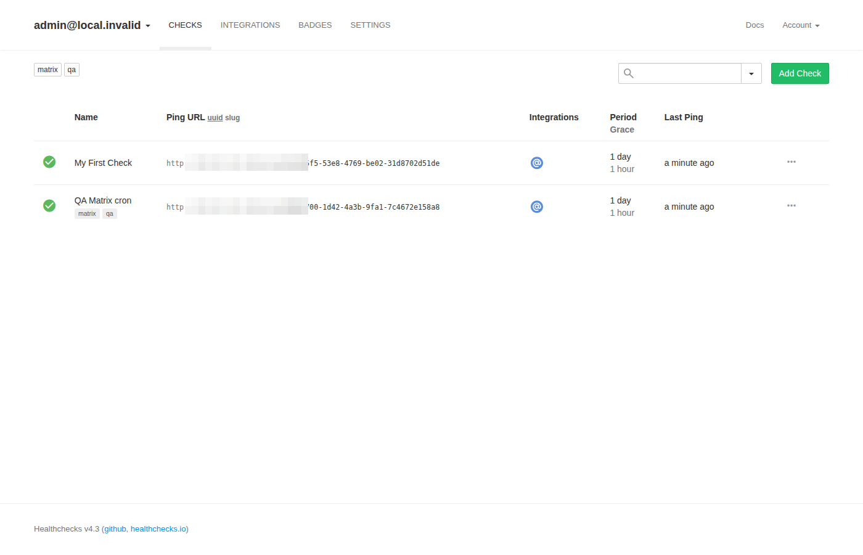Image resolution: width=863 pixels, height=555 pixels.
Task: Click the QA Matrix cron name
Action: (x=103, y=200)
